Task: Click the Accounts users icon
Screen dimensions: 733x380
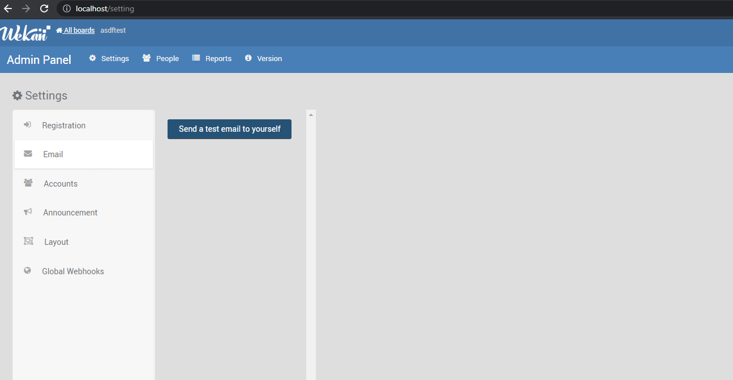Action: pyautogui.click(x=28, y=183)
